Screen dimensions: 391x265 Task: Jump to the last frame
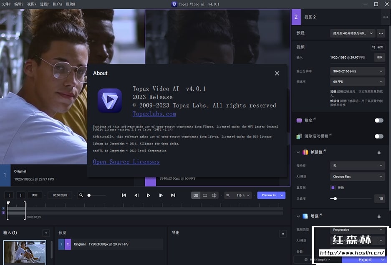[x=173, y=195]
